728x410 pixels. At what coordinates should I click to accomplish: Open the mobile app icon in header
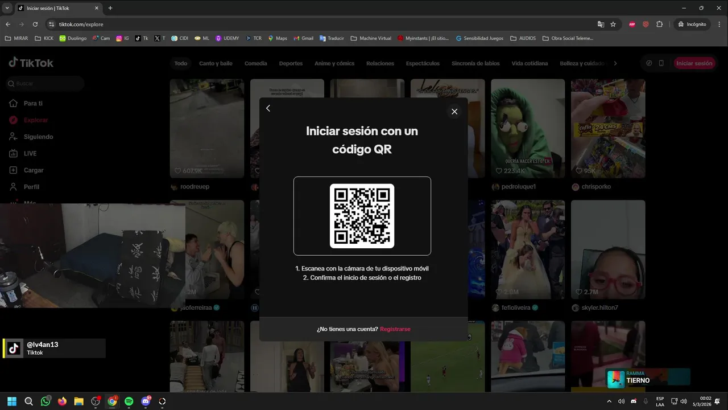click(x=661, y=63)
